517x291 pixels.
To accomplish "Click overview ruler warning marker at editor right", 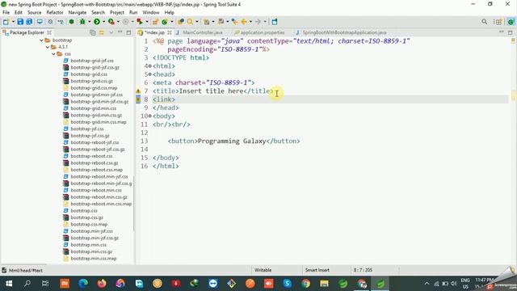I will [x=513, y=41].
